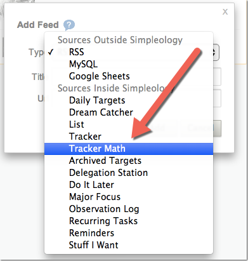Choose Stuff I Want option

tap(129, 245)
